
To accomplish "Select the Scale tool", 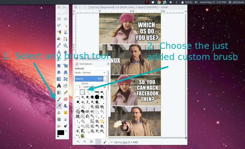I will [x=66, y=66].
